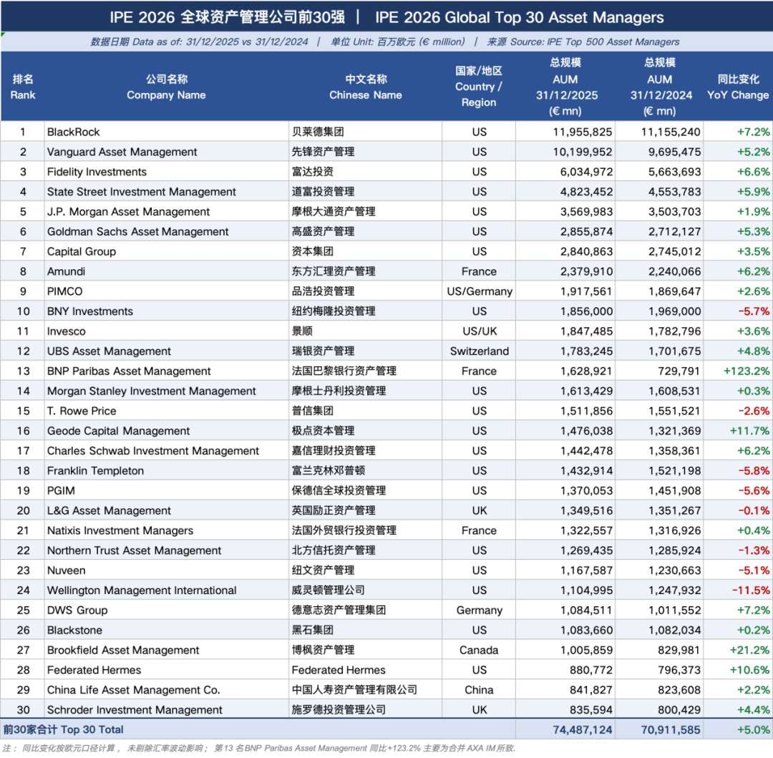Click the Invesco company cell

167,331
